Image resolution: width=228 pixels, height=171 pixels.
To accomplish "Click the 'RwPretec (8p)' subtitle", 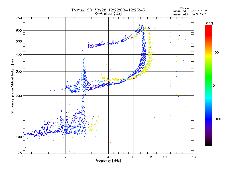I will tap(108, 14).
